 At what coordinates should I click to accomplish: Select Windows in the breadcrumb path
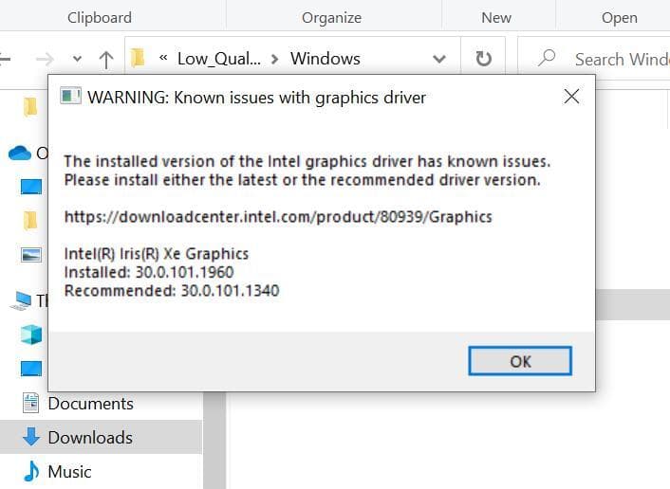point(326,59)
